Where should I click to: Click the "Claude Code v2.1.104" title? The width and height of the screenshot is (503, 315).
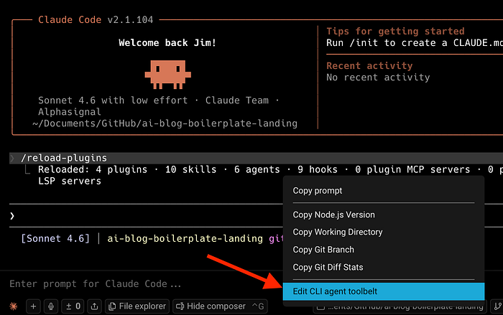[96, 20]
